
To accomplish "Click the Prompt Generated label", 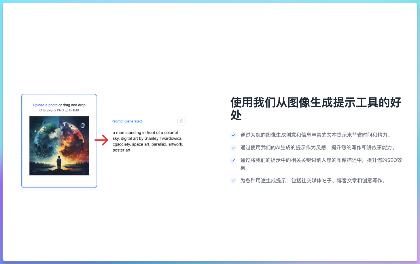I will [127, 121].
